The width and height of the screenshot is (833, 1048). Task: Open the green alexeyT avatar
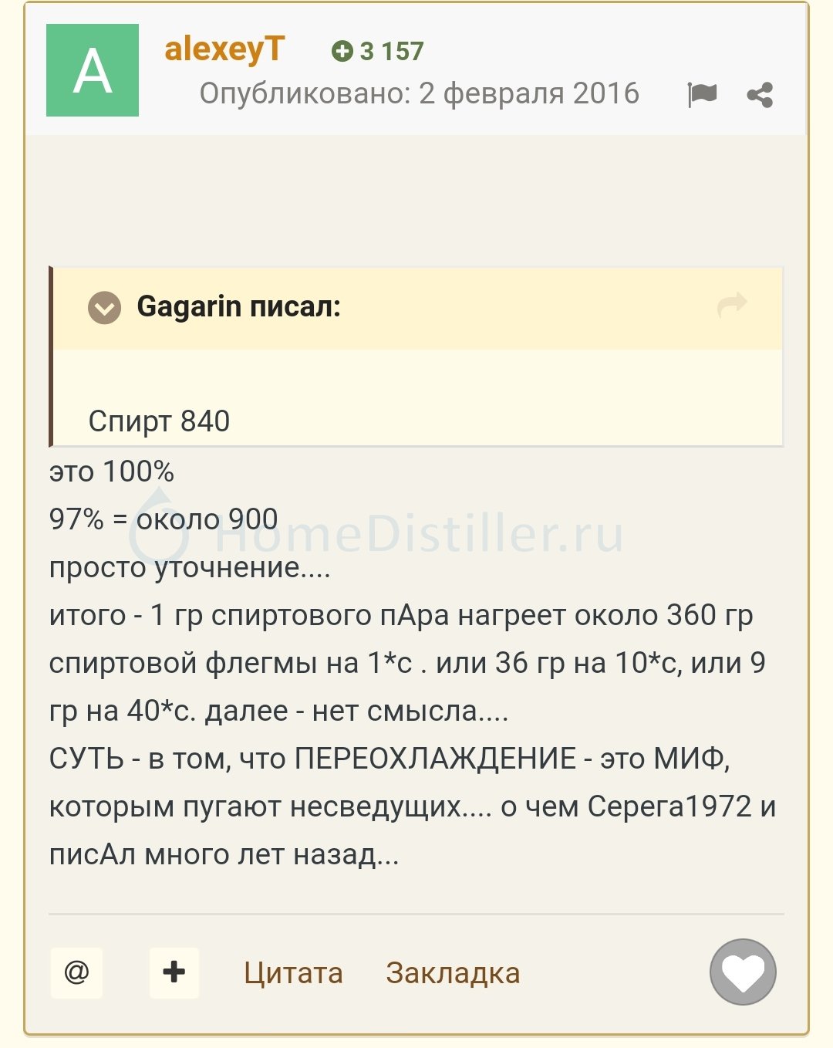[x=93, y=70]
